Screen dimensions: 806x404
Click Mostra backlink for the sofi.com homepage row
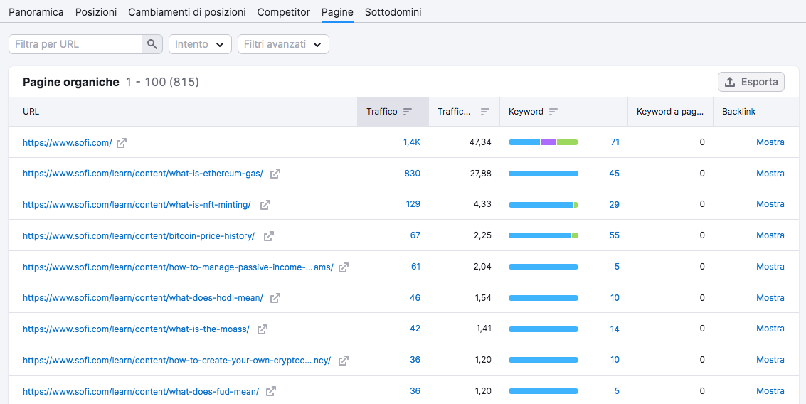pyautogui.click(x=770, y=142)
